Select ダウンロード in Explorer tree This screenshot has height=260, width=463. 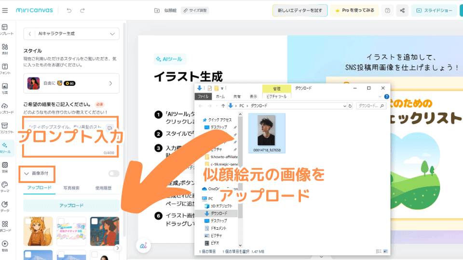pos(219,213)
